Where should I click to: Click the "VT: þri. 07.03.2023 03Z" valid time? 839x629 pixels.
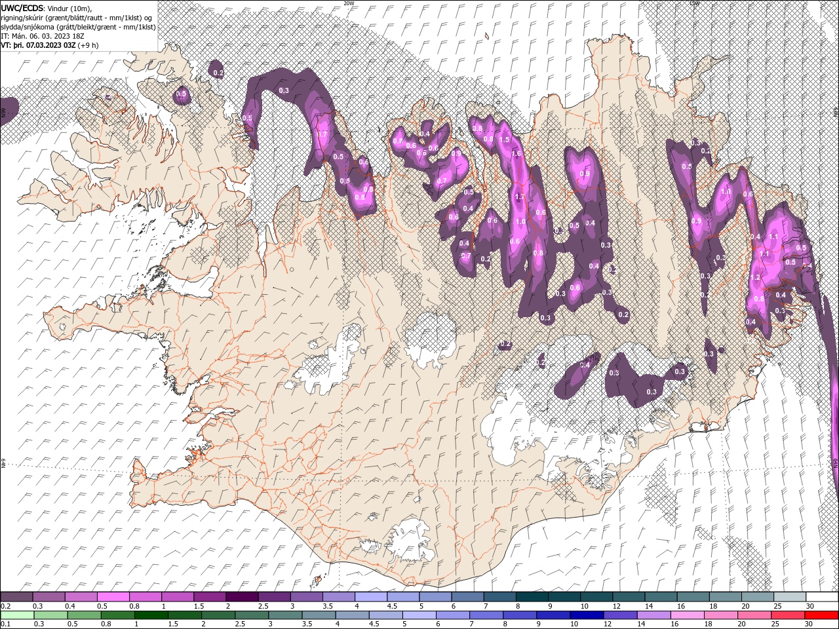coord(38,45)
